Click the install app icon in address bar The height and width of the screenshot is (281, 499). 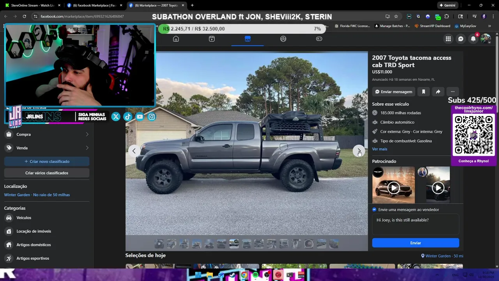point(388,16)
